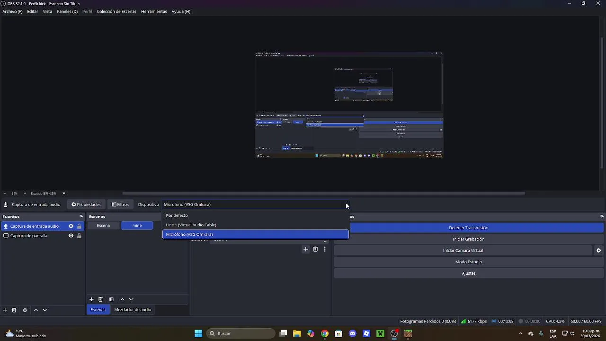606x341 pixels.
Task: Open Editar menu
Action: (x=33, y=11)
